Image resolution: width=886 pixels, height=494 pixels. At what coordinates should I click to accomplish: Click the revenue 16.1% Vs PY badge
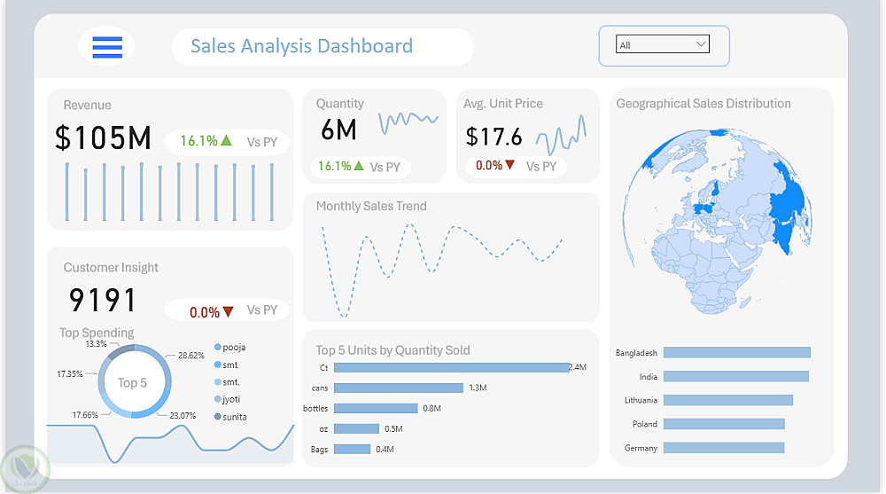coord(227,142)
